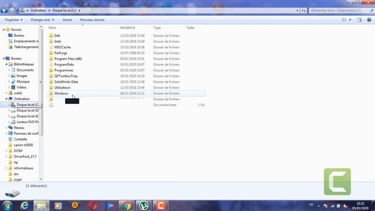Open Corbeille in the navigation pane
Image resolution: width=375 pixels, height=211 pixels.
click(21, 139)
